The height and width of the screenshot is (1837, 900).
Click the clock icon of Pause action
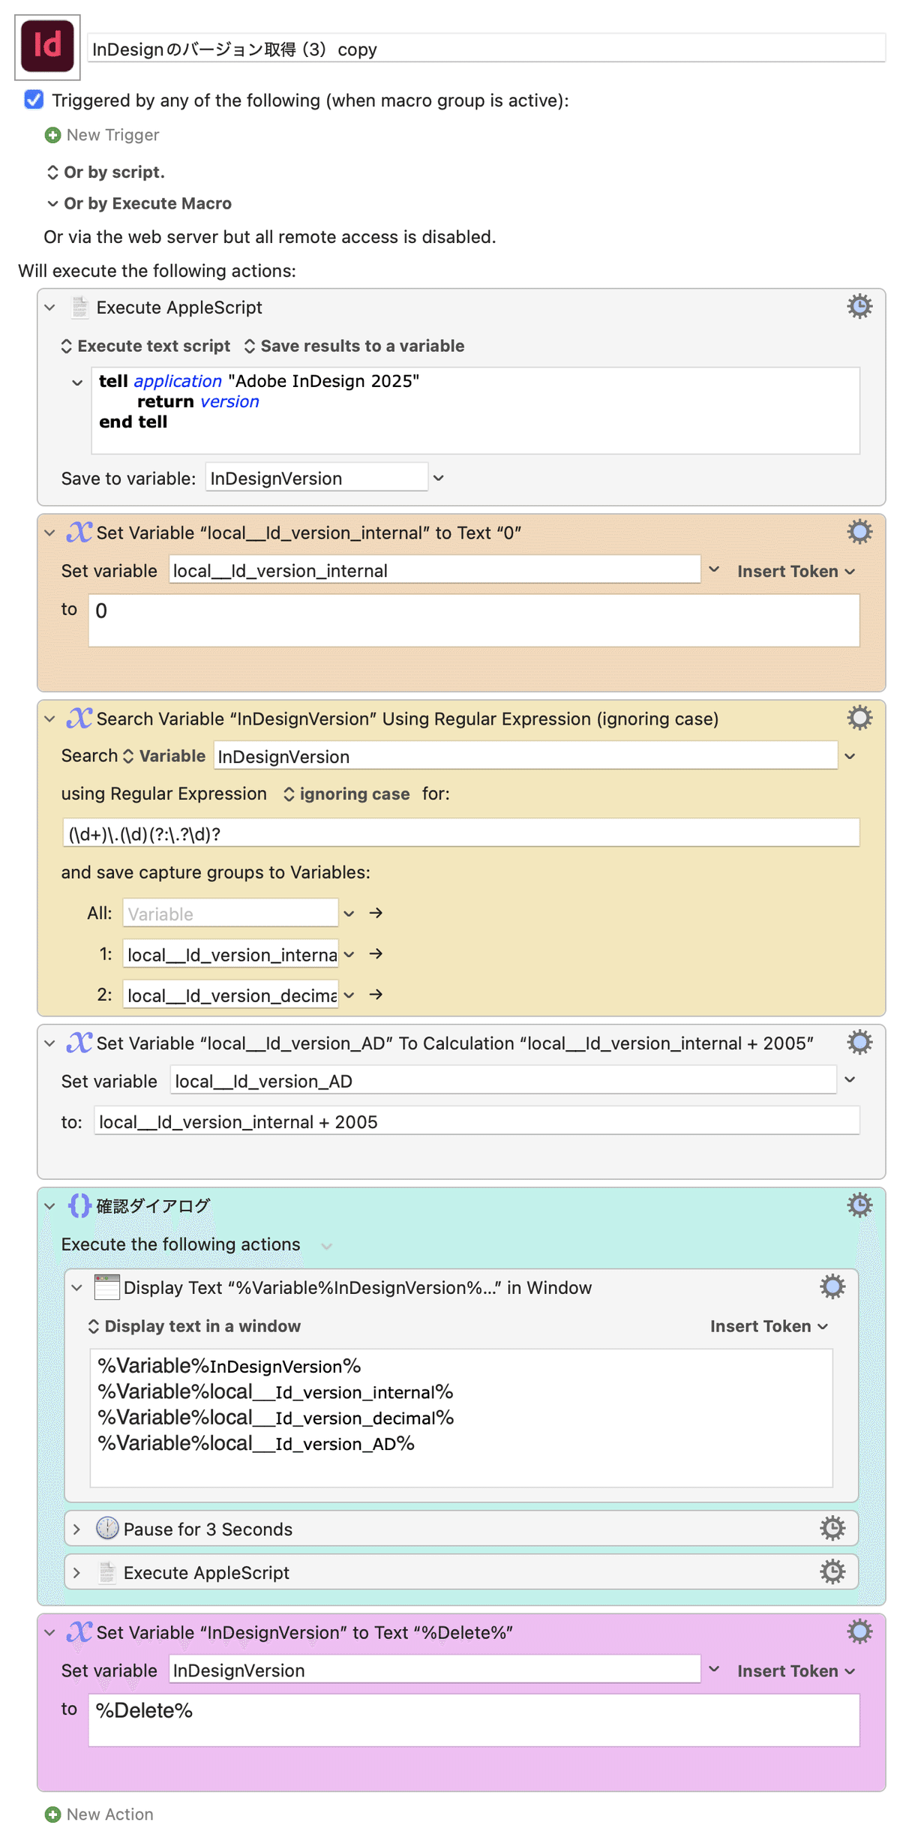[x=107, y=1528]
